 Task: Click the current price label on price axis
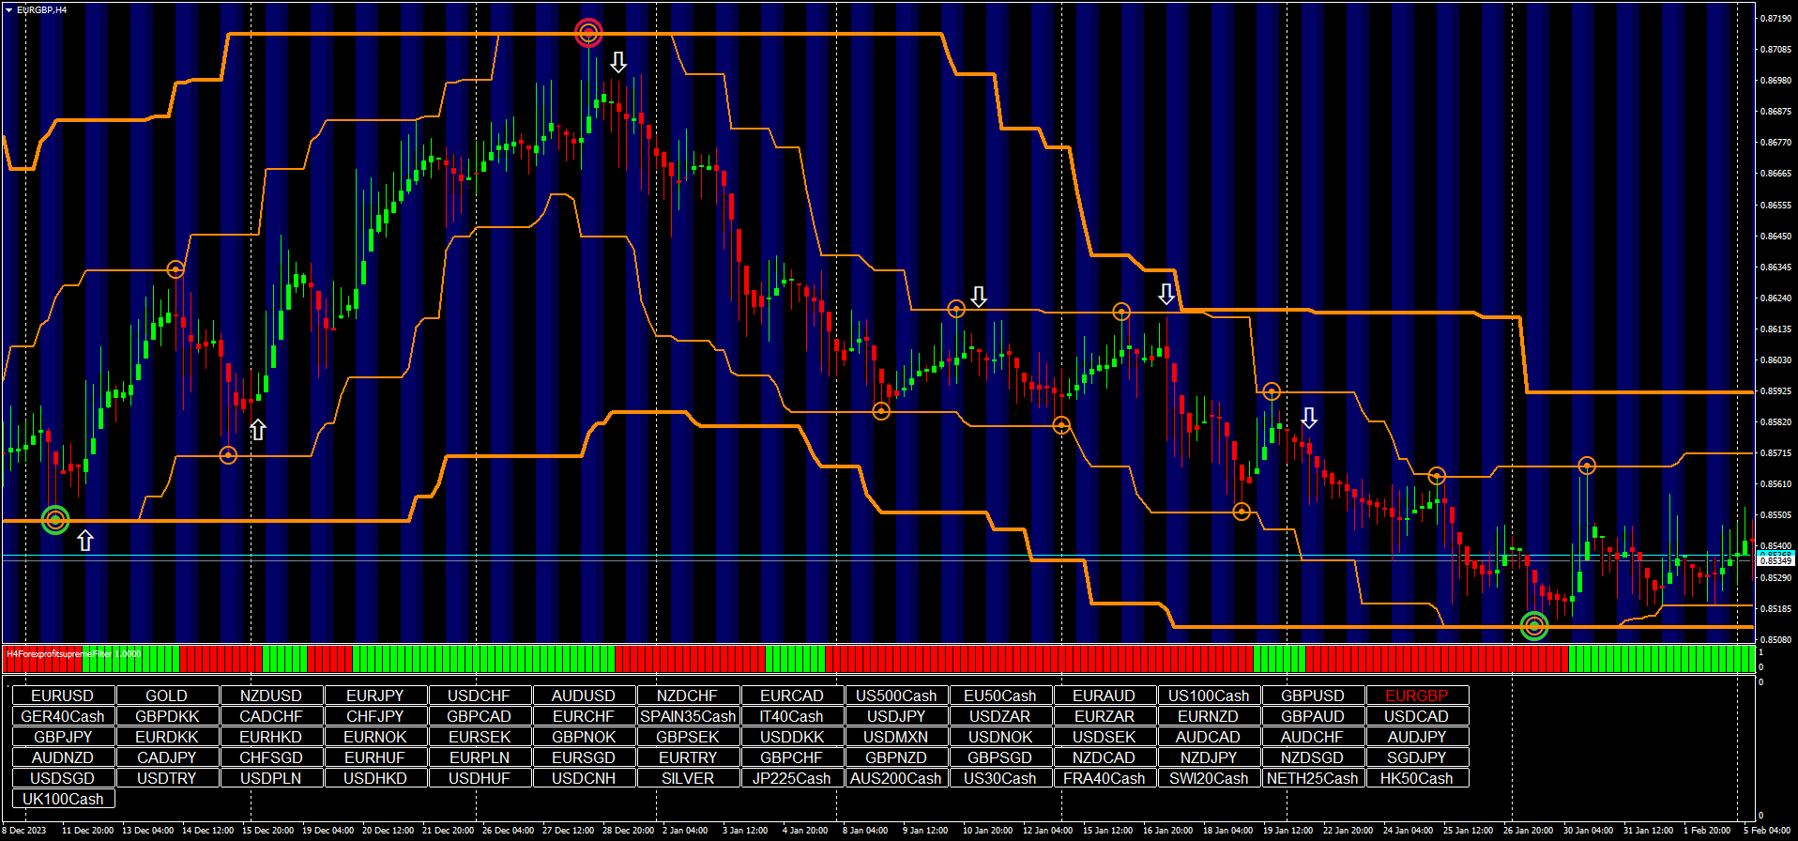1775,559
